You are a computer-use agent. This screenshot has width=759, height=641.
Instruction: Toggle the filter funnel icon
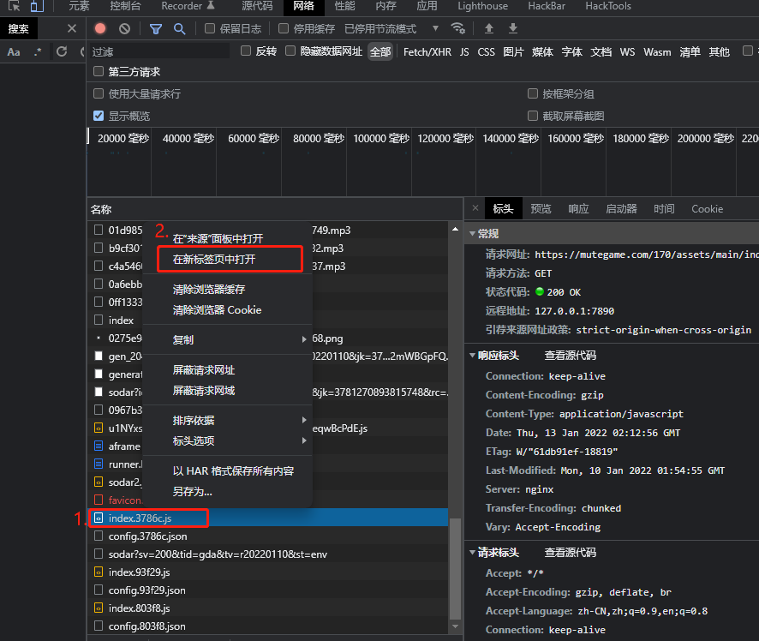(156, 28)
